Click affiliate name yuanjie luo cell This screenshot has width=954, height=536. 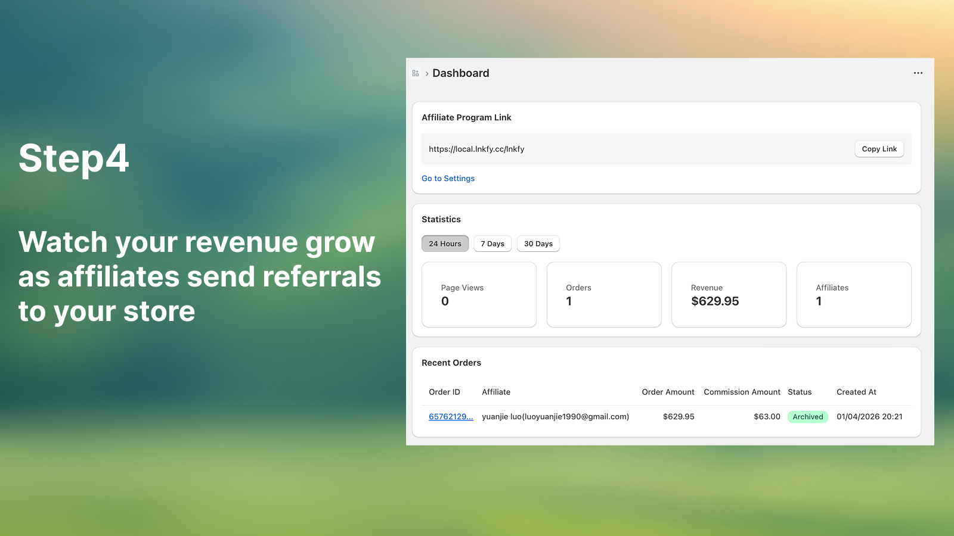pos(556,417)
